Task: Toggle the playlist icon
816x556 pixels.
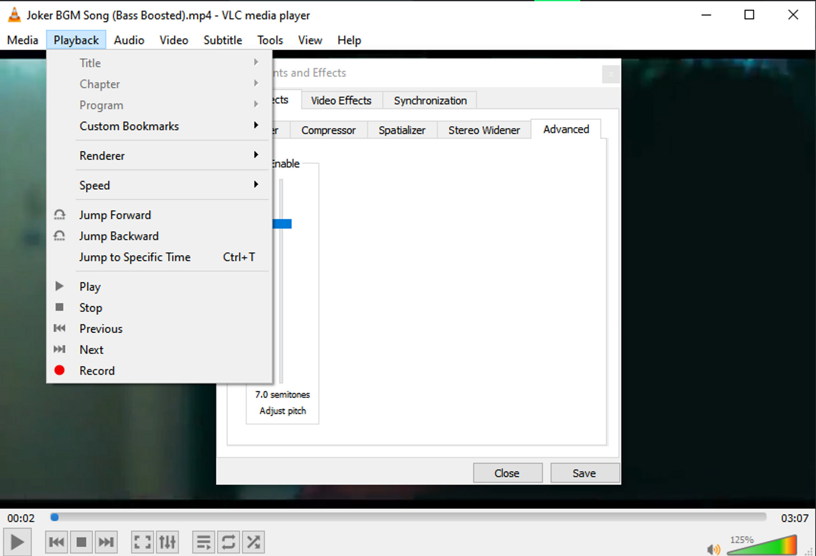Action: (204, 542)
